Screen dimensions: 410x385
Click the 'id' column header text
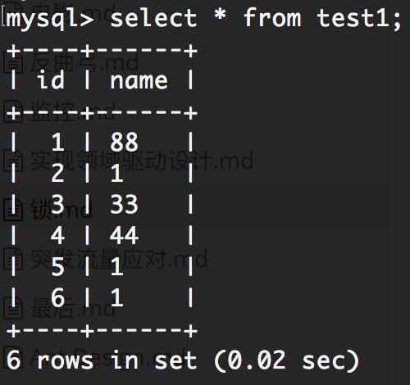coord(51,79)
